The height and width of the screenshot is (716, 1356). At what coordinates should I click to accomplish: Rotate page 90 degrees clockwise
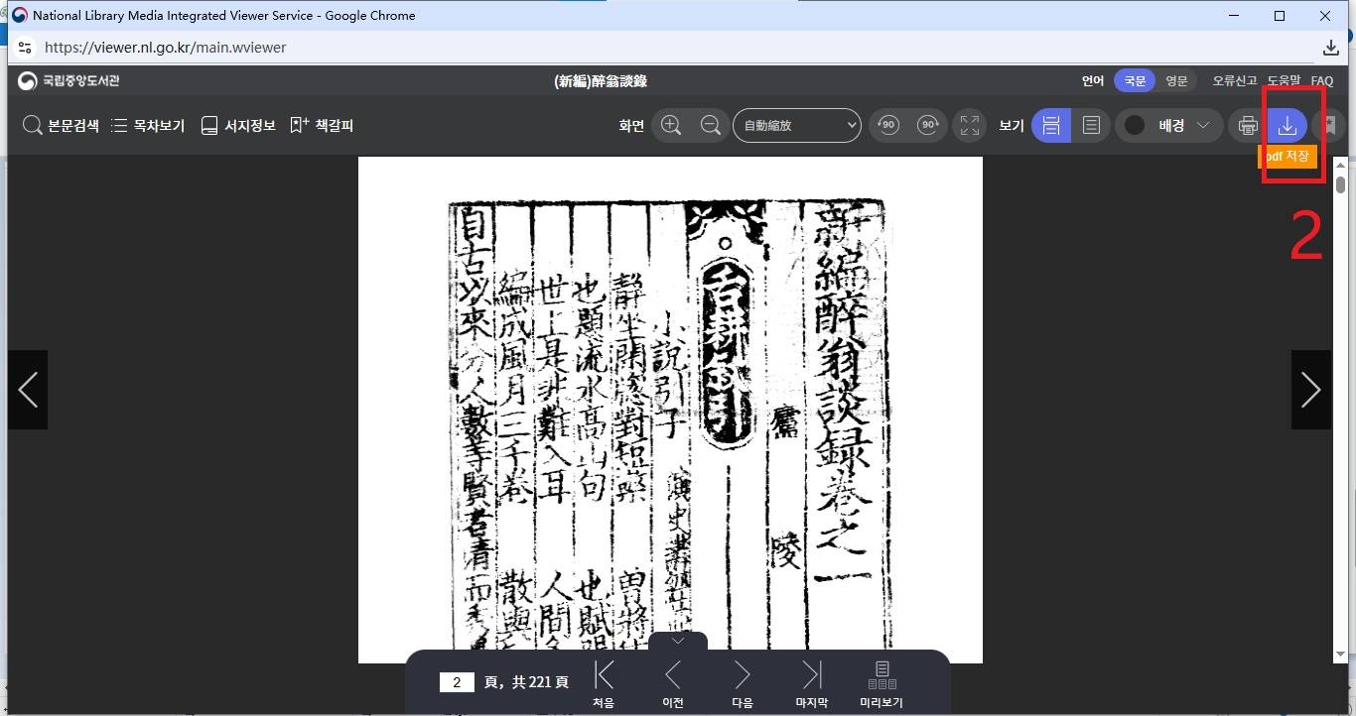pyautogui.click(x=928, y=125)
